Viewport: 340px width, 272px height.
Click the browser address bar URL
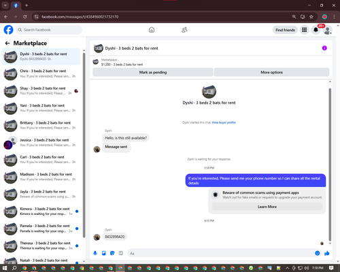pos(80,17)
